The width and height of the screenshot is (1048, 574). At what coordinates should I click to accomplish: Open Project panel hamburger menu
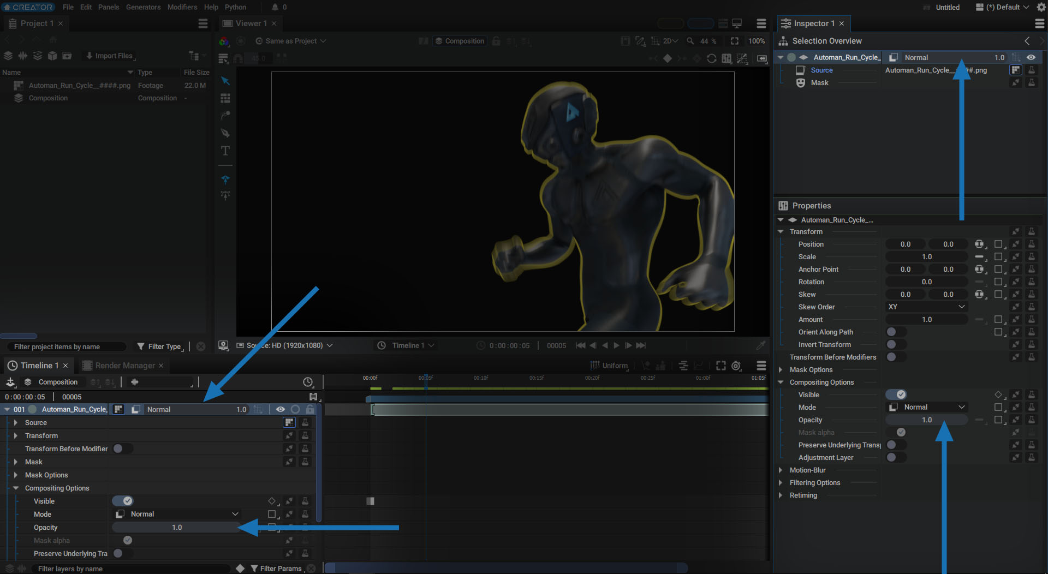[203, 23]
